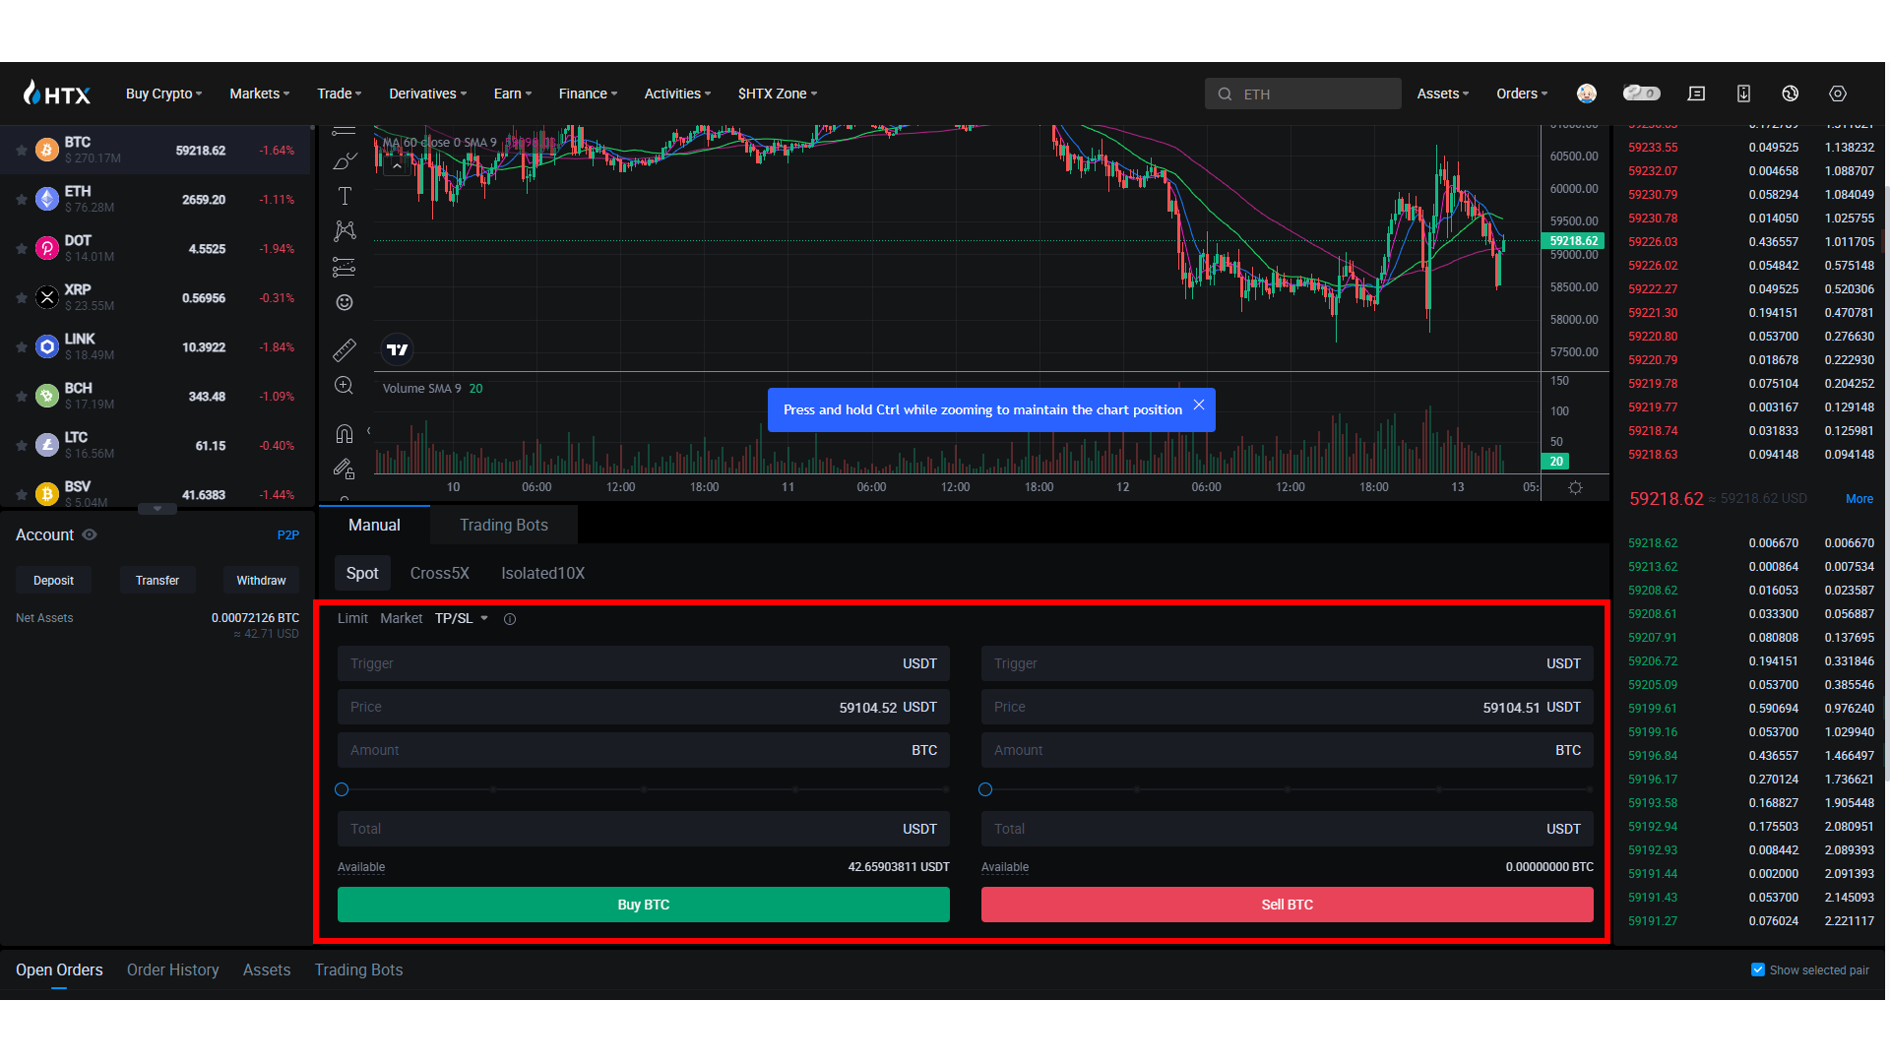The image size is (1890, 1063).
Task: Toggle the Show selected pair checkbox
Action: [x=1758, y=969]
